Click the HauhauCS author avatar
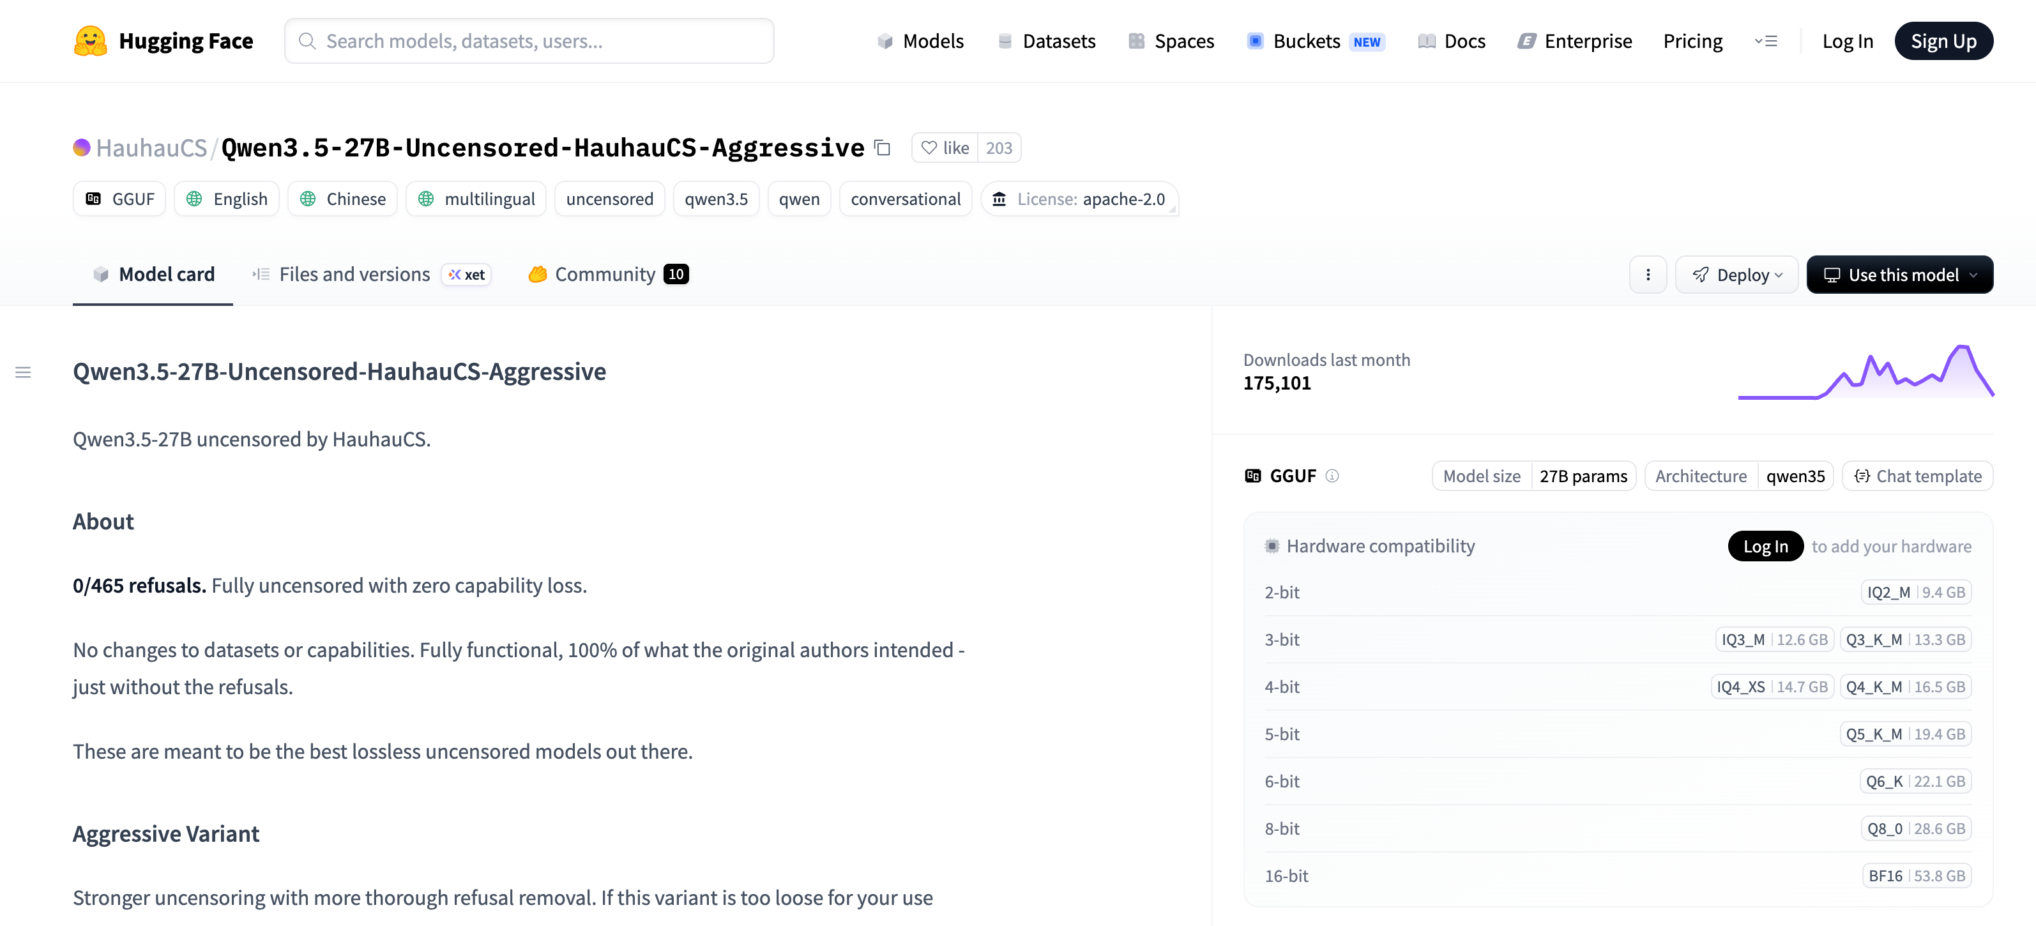Viewport: 2036px width, 926px height. click(x=81, y=148)
